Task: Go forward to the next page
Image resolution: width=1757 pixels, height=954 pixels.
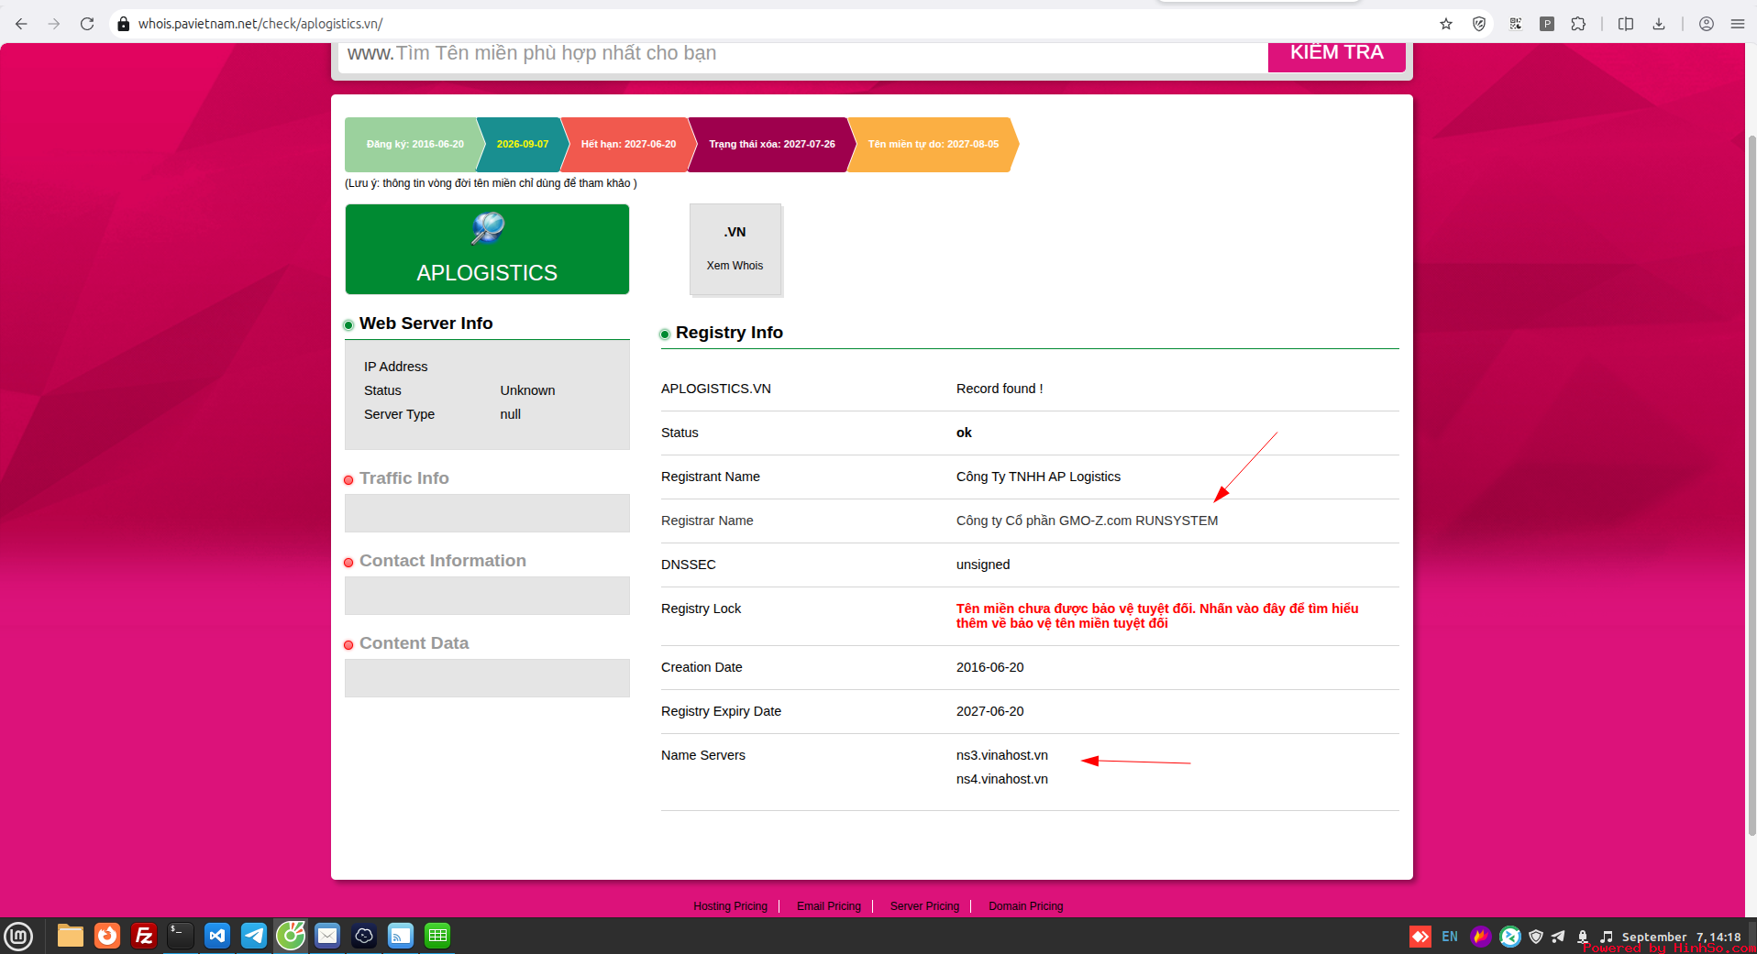Action: (x=54, y=24)
